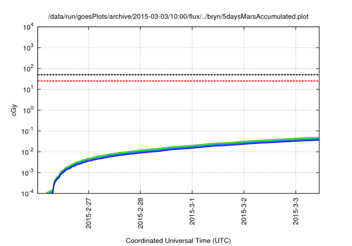
Task: Click the 2015-3-2 date tick label
Action: (x=244, y=211)
